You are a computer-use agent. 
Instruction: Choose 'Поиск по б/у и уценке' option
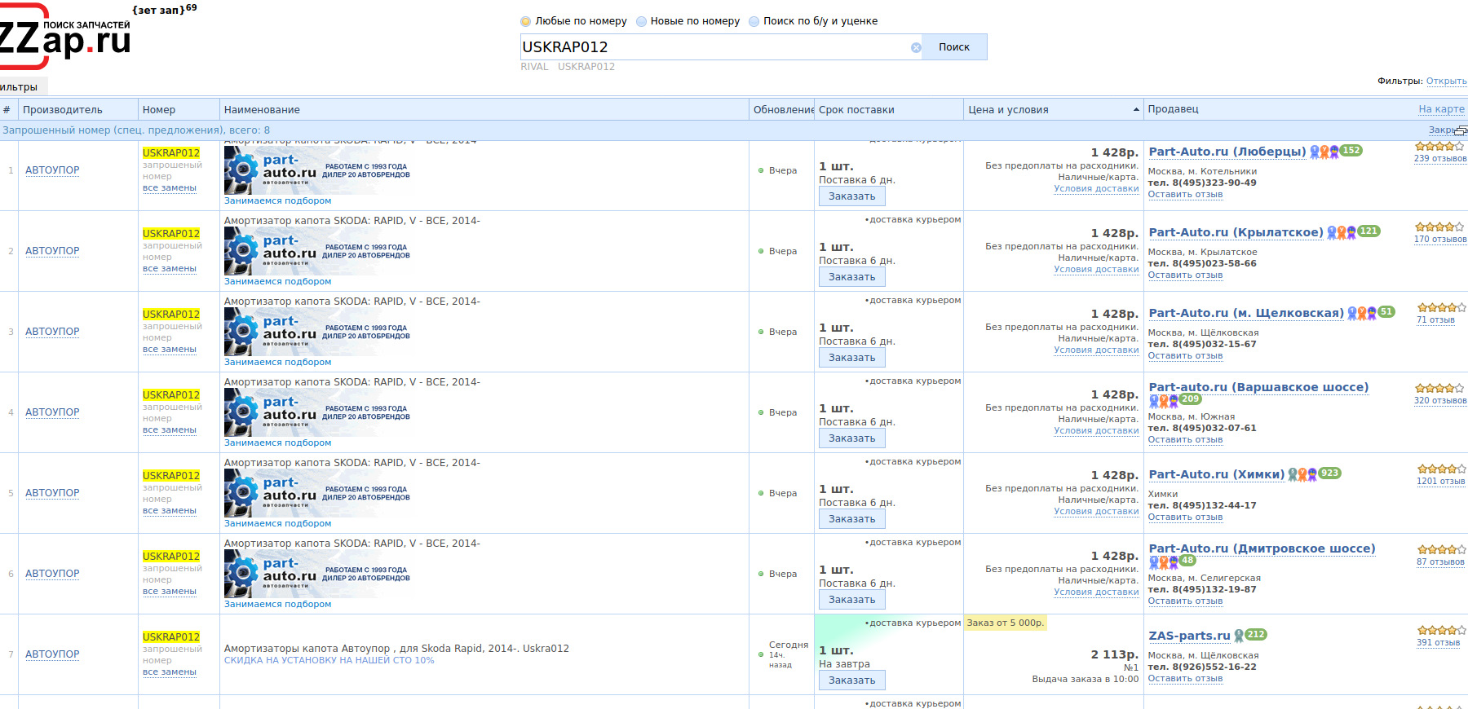(x=754, y=21)
